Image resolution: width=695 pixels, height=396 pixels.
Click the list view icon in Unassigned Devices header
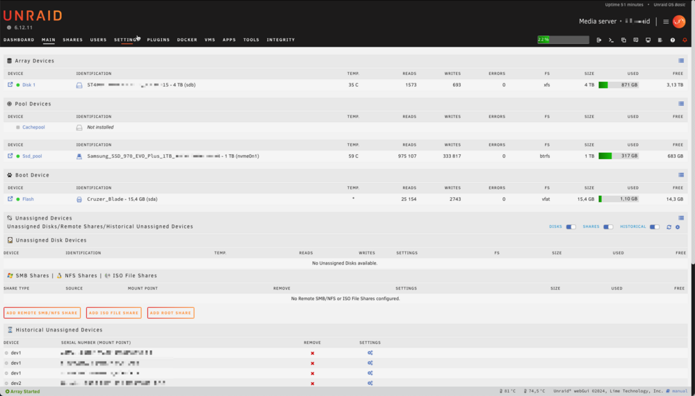[x=681, y=218]
